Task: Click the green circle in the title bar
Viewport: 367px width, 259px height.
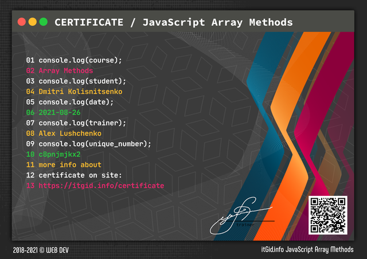Action: (44, 22)
